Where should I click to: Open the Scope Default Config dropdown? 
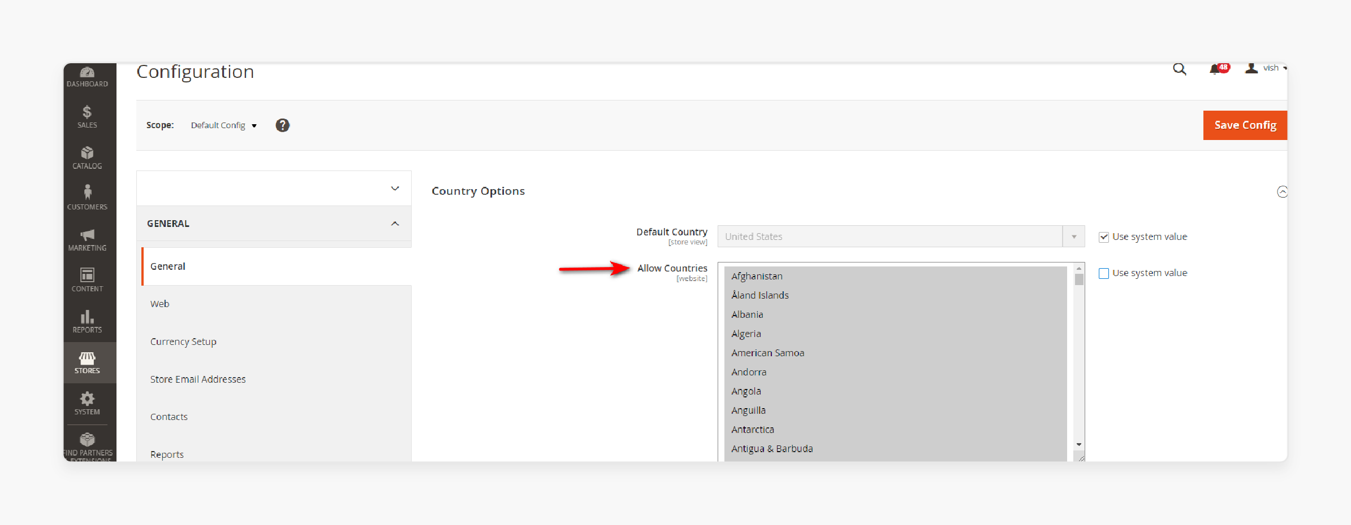click(x=223, y=125)
